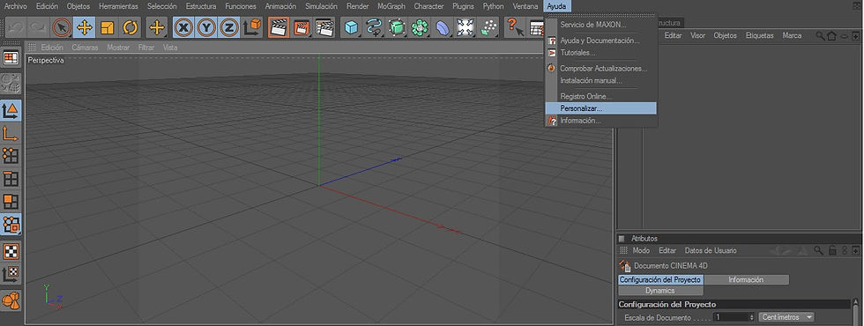
Task: Click the search magnifier in Atributos panel
Action: click(x=819, y=250)
